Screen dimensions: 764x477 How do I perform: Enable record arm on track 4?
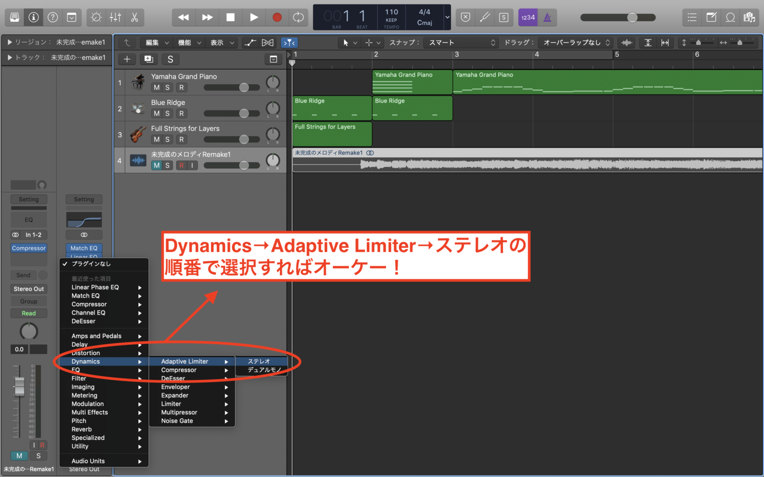[x=181, y=165]
